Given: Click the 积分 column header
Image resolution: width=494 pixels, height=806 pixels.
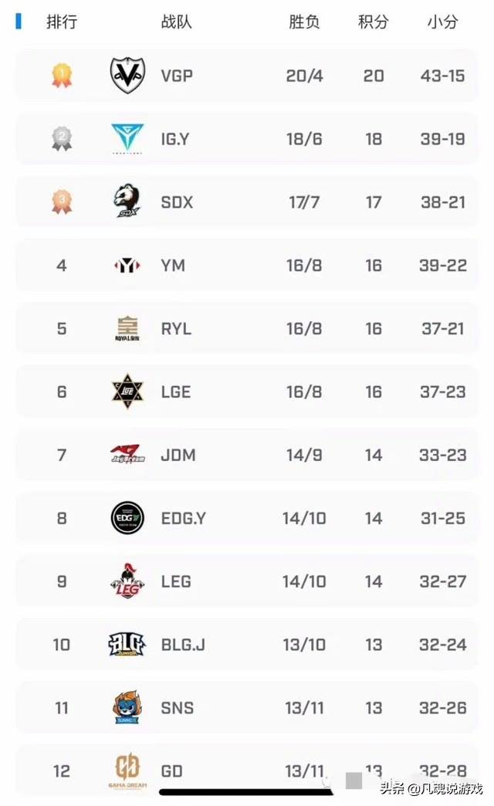Looking at the screenshot, I should tap(374, 22).
